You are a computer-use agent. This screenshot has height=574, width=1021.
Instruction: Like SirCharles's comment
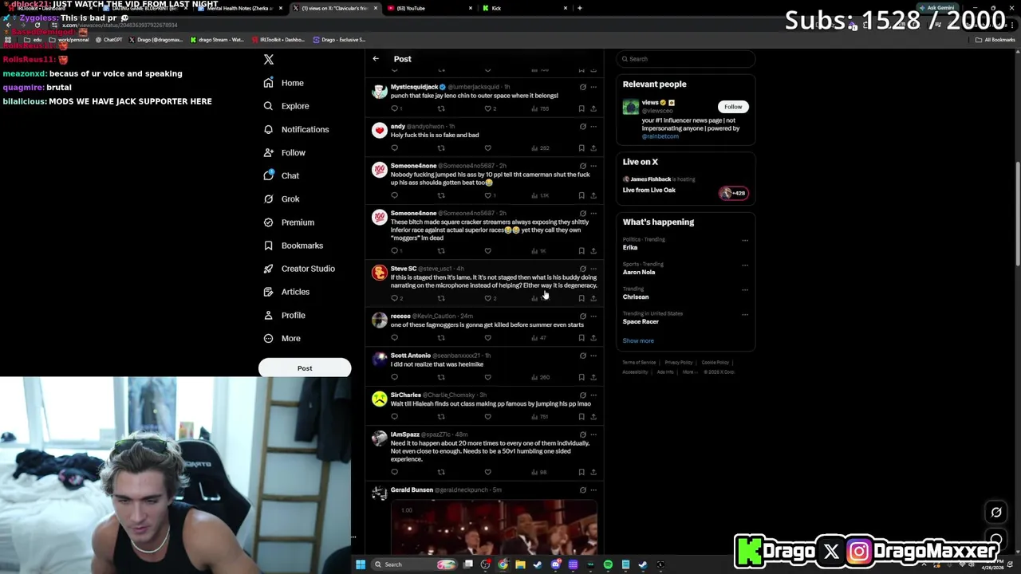(488, 416)
